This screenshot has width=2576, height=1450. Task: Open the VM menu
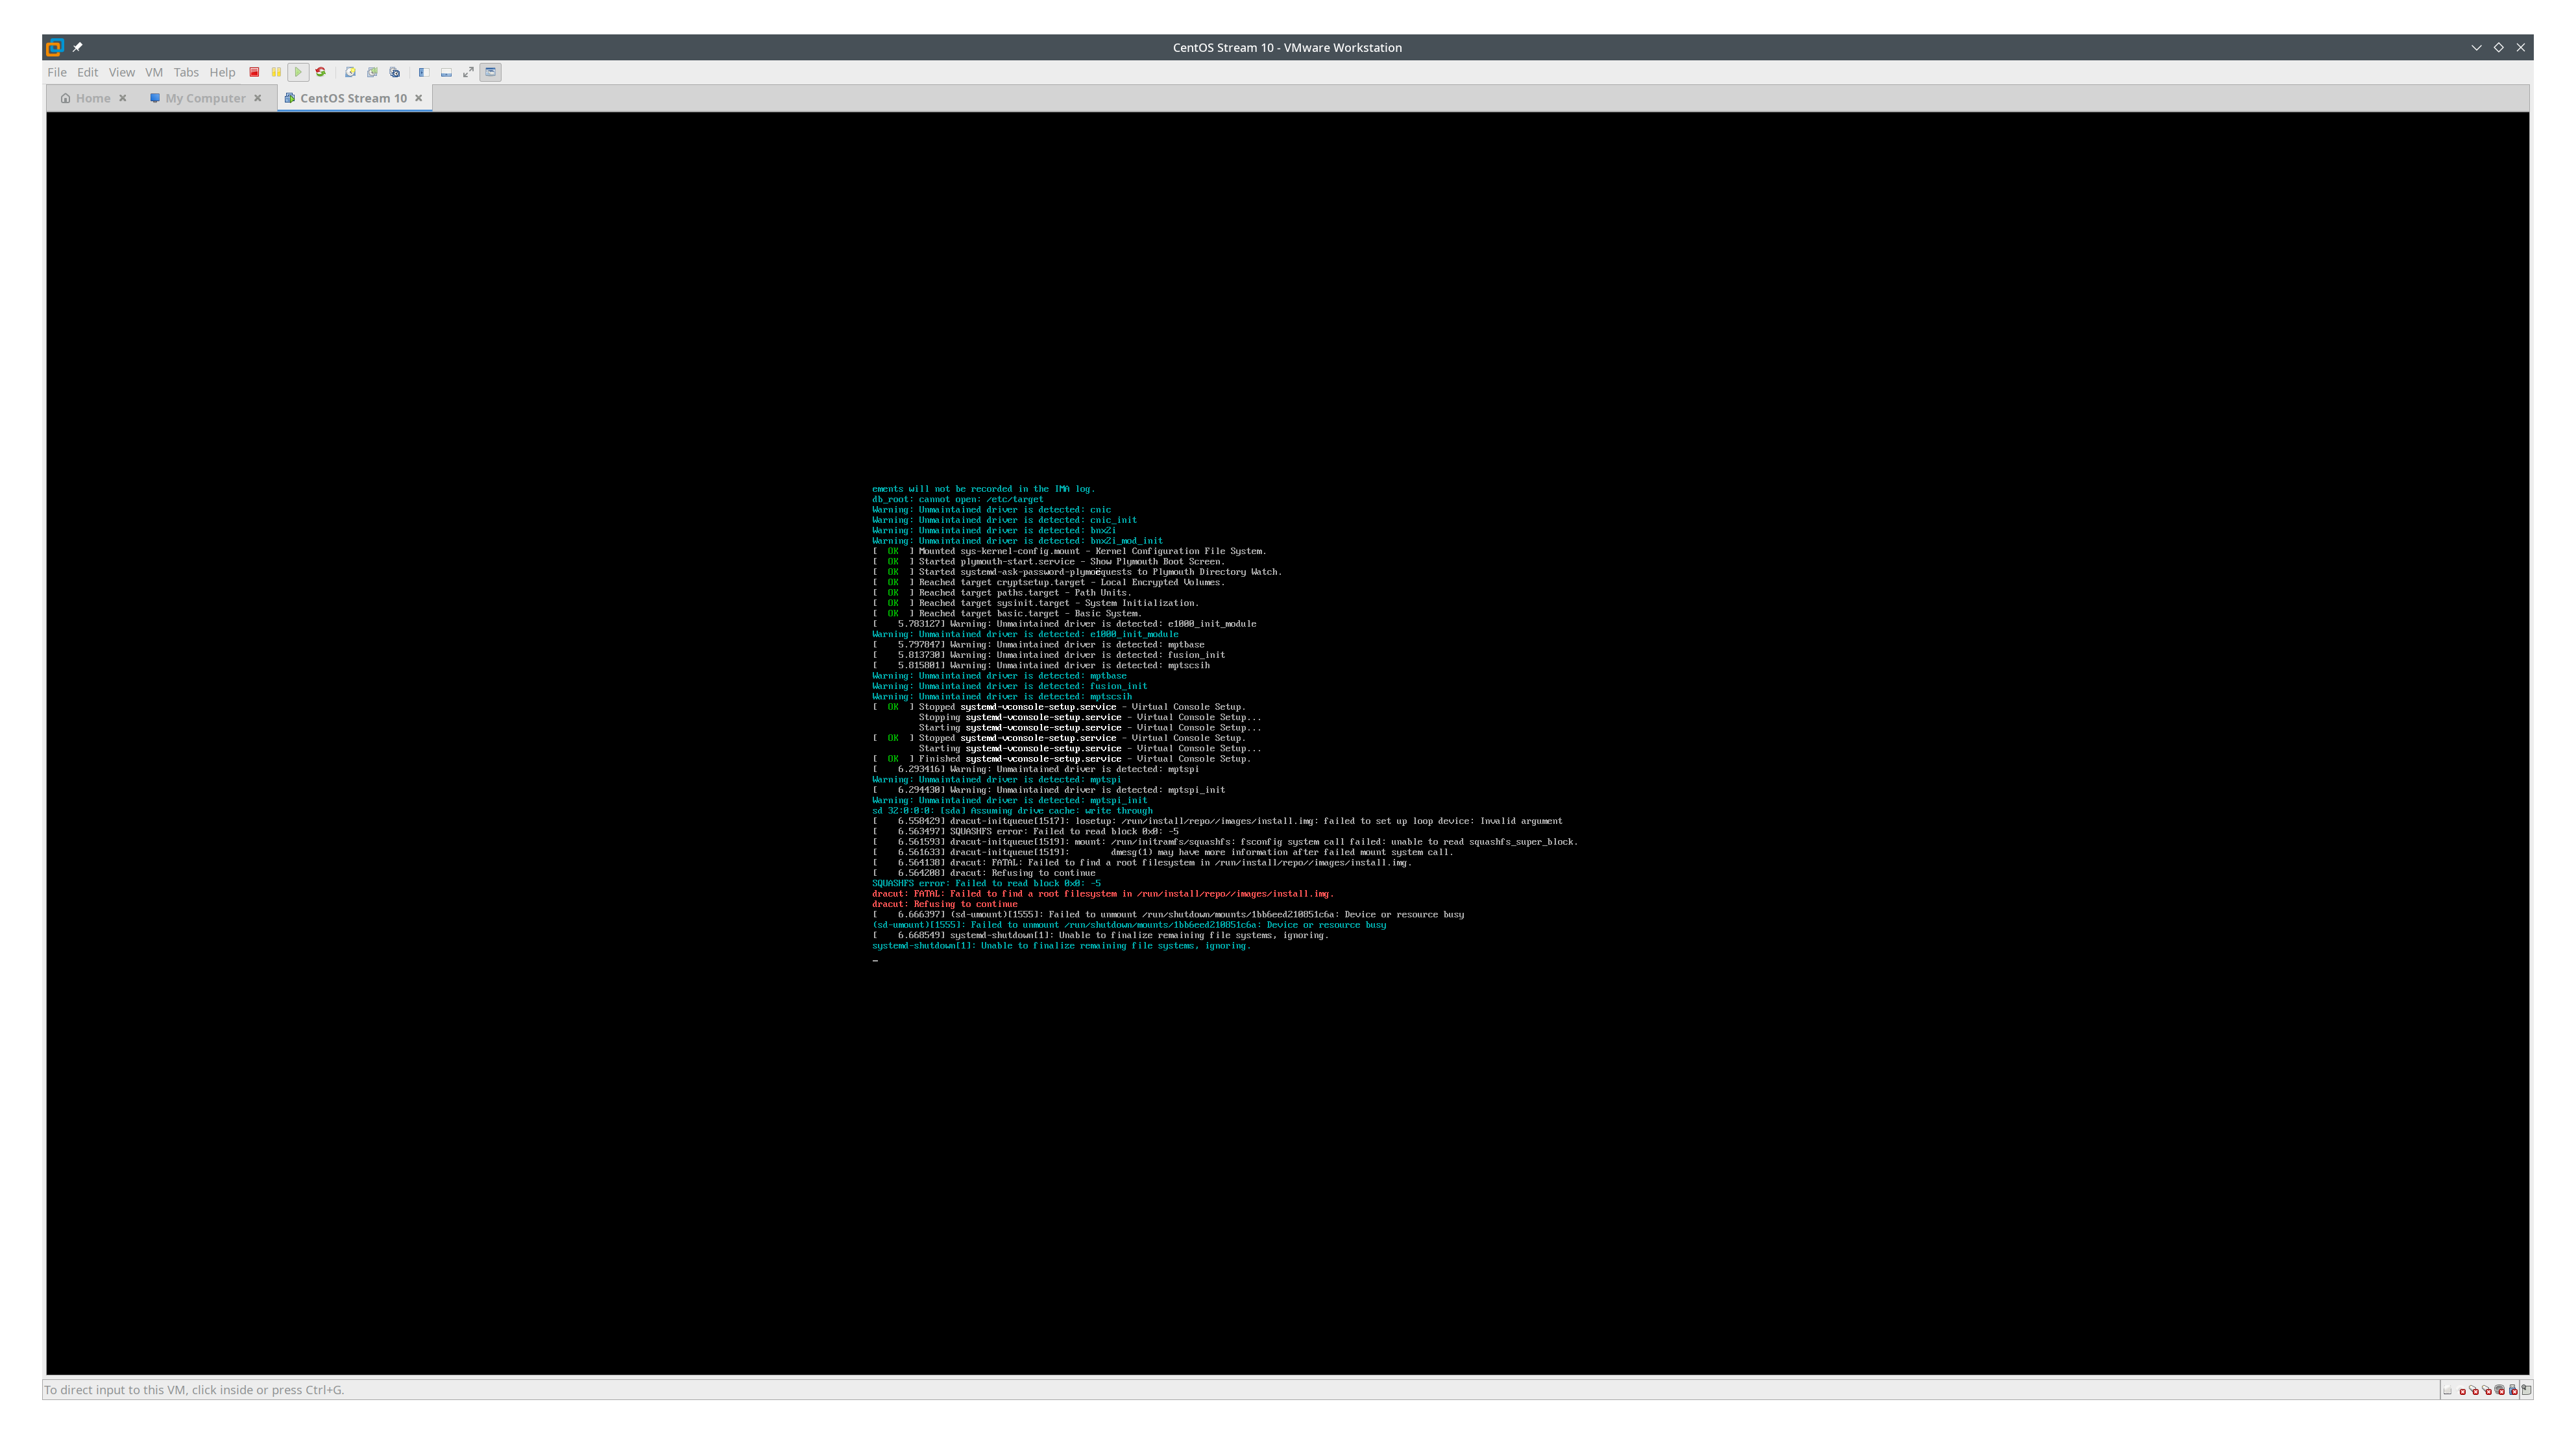pos(153,72)
